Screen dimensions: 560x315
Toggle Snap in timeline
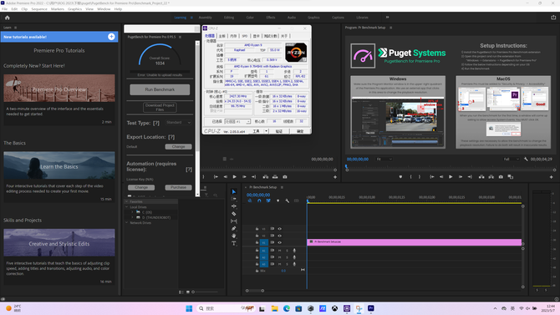pos(259,201)
